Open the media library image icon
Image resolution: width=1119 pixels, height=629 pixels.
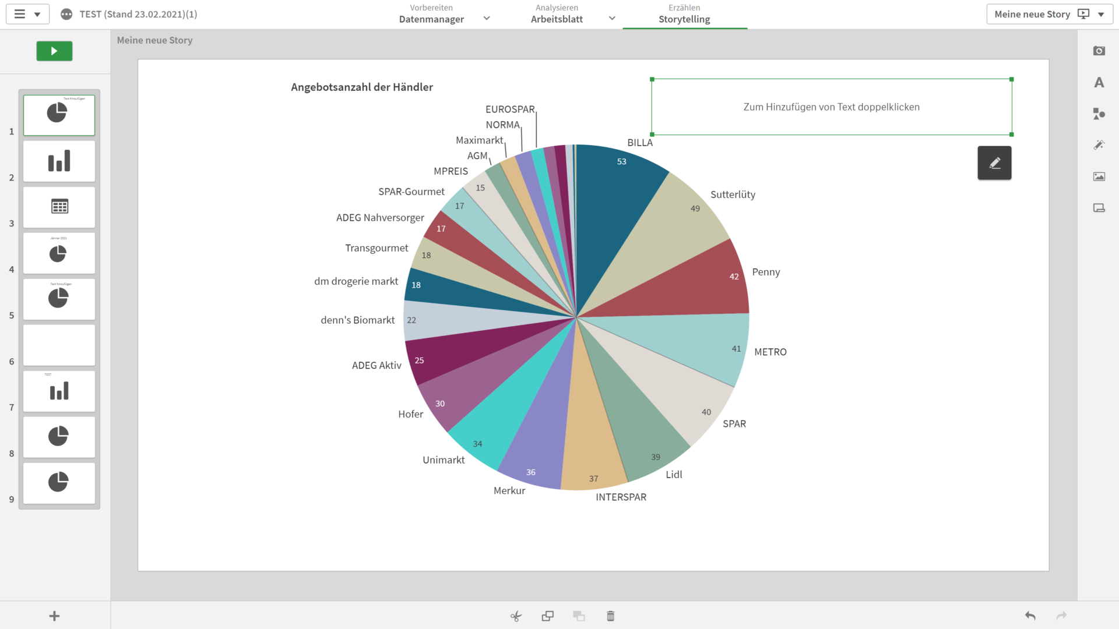tap(1099, 176)
